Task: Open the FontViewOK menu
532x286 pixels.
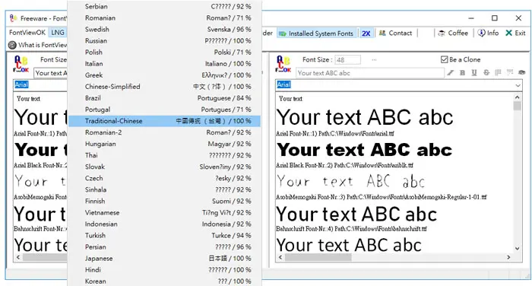Action: 27,33
